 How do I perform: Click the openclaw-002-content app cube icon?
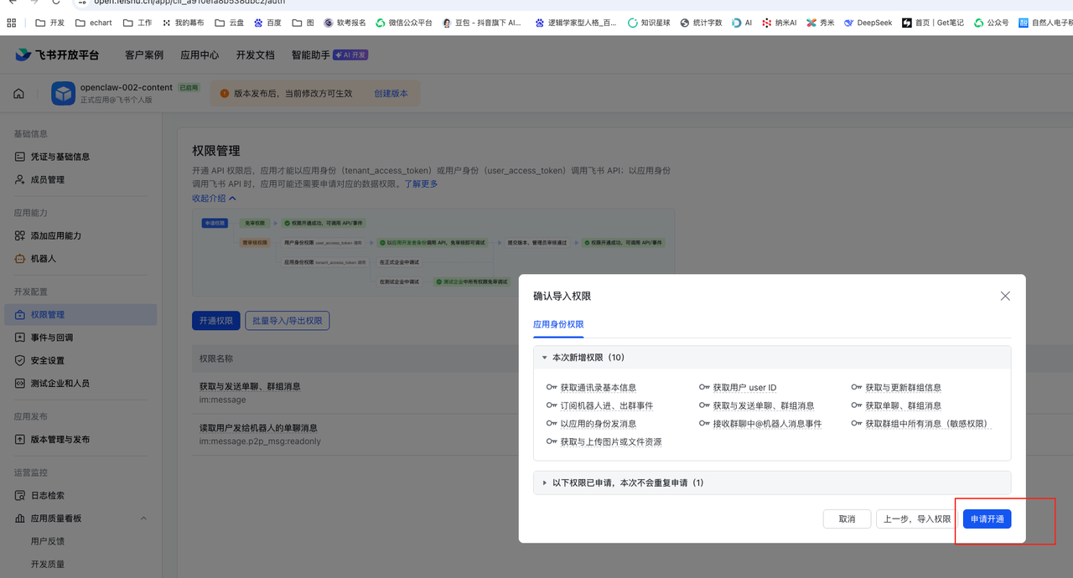point(64,94)
